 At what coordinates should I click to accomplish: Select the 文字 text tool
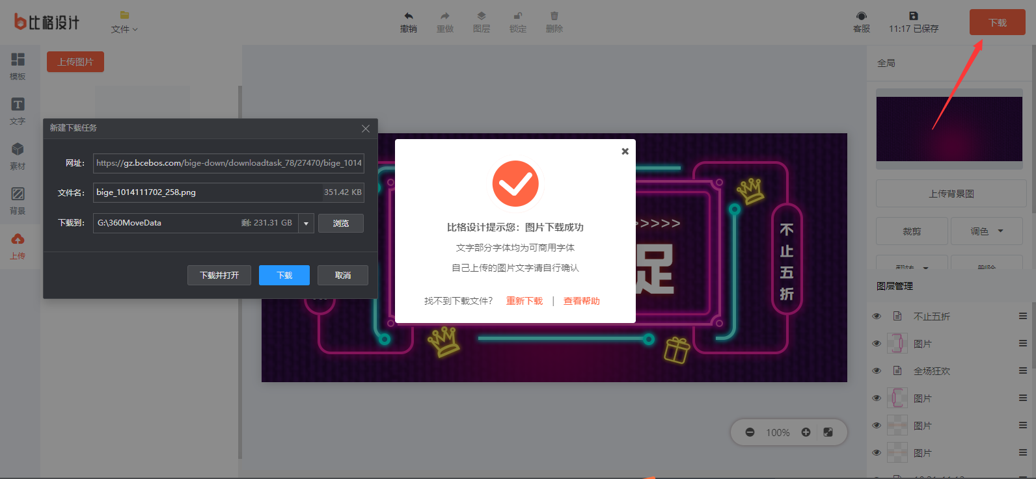[18, 110]
